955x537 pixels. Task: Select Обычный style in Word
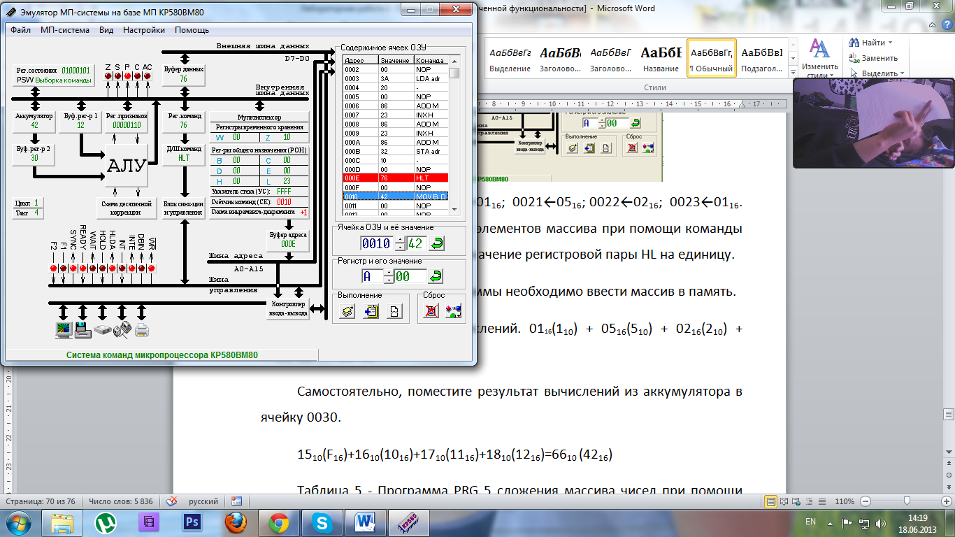tap(712, 58)
